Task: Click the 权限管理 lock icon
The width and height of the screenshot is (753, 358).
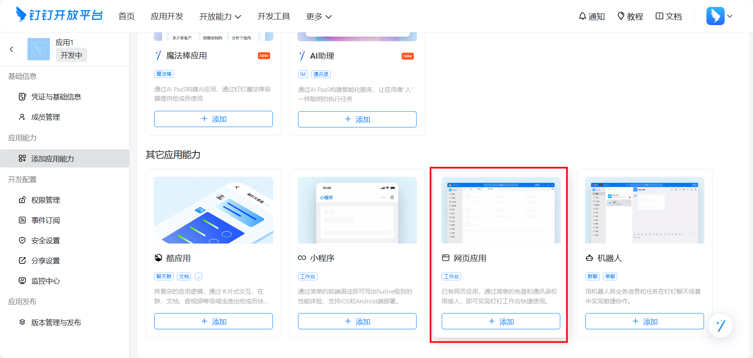Action: (x=22, y=200)
